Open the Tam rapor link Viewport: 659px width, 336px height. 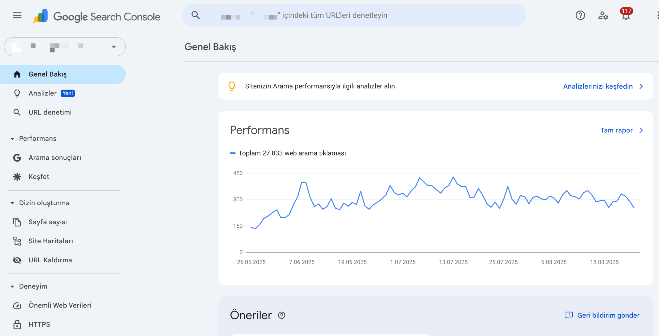point(616,130)
